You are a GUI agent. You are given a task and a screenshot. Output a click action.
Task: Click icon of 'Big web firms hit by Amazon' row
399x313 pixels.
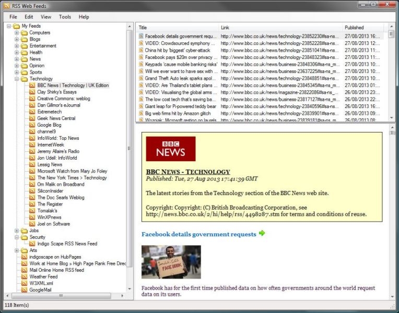click(x=140, y=113)
